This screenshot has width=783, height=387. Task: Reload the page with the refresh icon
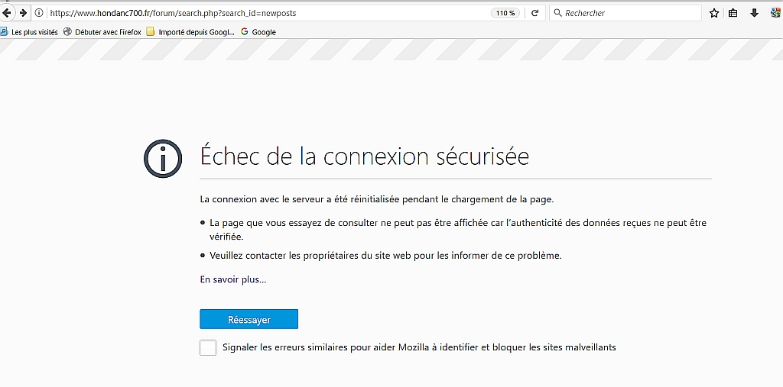(x=534, y=13)
